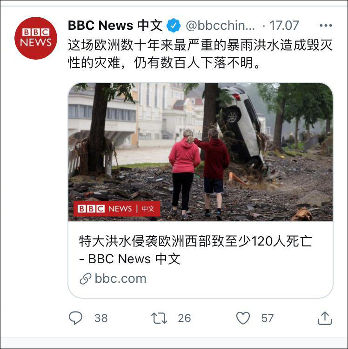This screenshot has height=349, width=348.
Task: Like the tweet with the heart icon
Action: [243, 318]
